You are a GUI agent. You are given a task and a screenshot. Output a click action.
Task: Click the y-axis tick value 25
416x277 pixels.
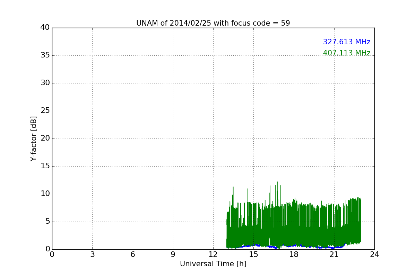[x=45, y=111]
